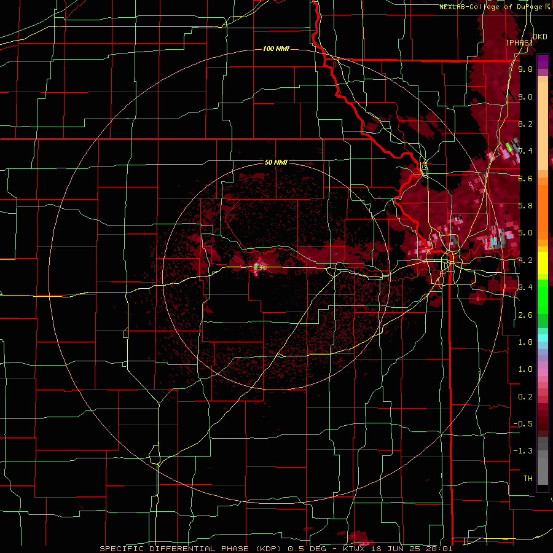Screen dimensions: 553x553
Task: Click the TH label on the scale
Action: 528,479
